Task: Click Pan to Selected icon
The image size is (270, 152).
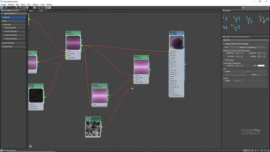Action: click(268, 150)
